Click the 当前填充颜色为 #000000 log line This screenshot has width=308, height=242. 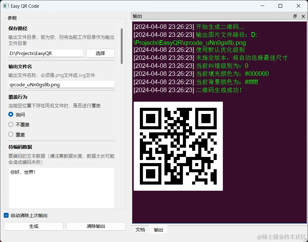coord(201,74)
